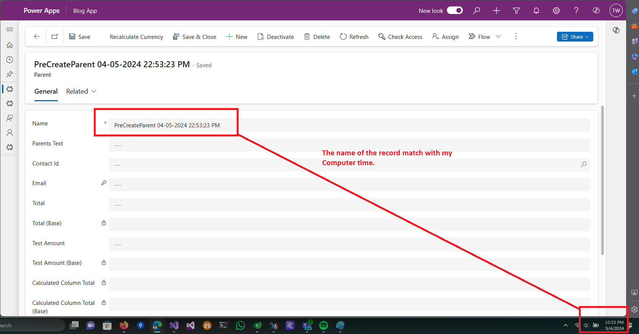
Task: Open the help question mark icon
Action: tap(576, 11)
